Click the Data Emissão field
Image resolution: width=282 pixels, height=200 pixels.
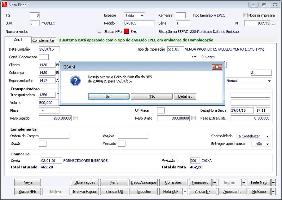click(x=49, y=49)
